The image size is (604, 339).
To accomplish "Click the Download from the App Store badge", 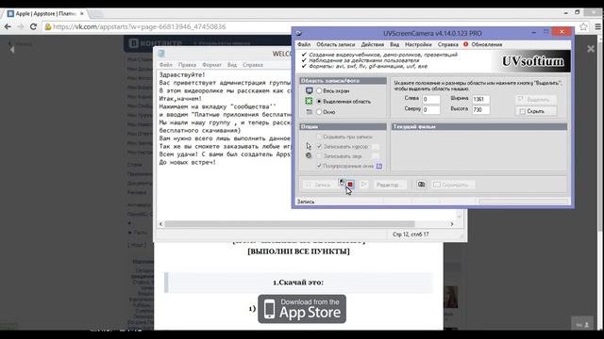I will point(302,309).
